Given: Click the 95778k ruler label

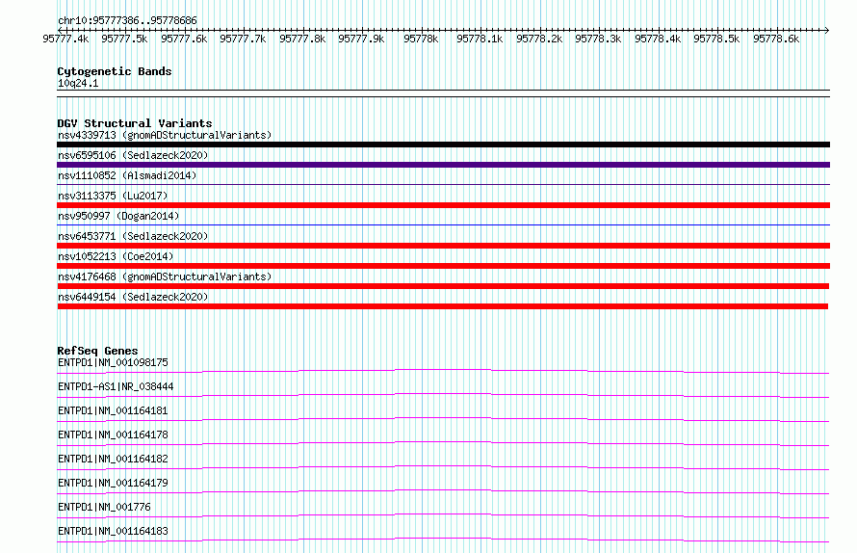Looking at the screenshot, I should click(421, 39).
